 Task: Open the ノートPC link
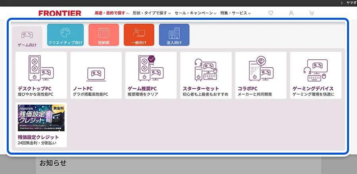(x=83, y=89)
